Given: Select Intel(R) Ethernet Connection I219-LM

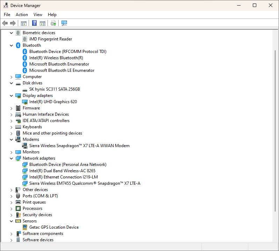Looking at the screenshot, I should pyautogui.click(x=63, y=177).
